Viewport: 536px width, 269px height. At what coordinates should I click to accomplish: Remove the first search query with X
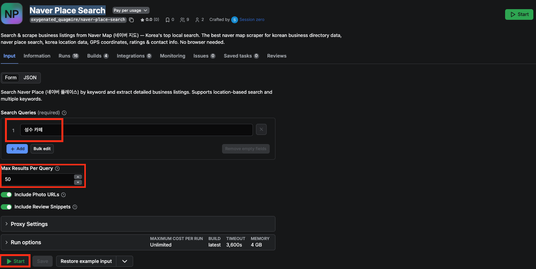coord(261,130)
